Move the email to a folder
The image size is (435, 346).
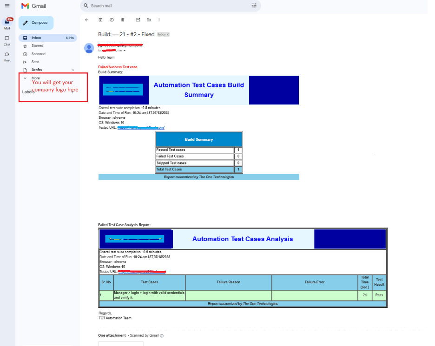(x=149, y=20)
